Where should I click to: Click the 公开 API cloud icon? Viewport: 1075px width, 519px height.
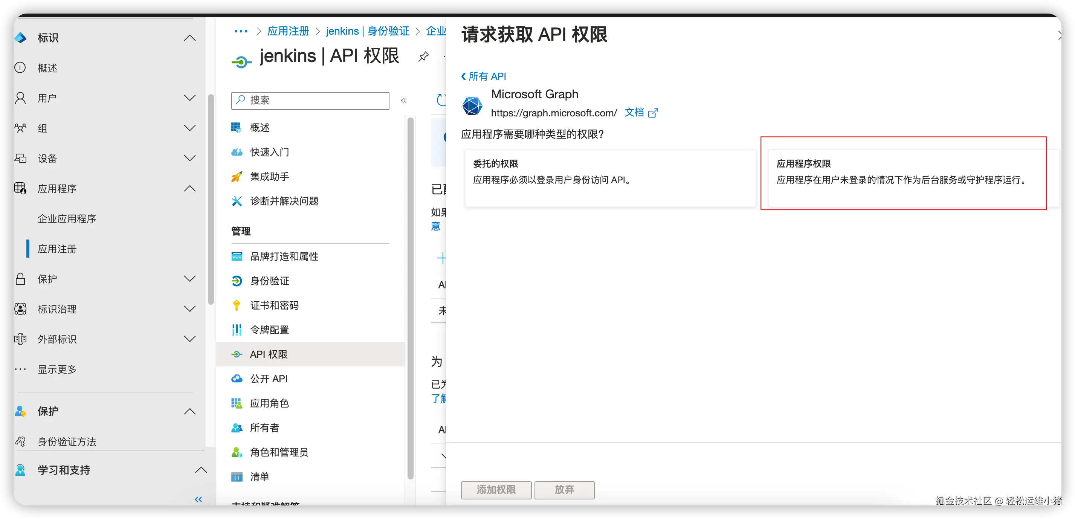click(x=237, y=379)
